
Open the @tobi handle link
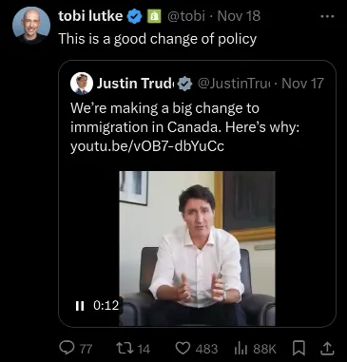[186, 16]
